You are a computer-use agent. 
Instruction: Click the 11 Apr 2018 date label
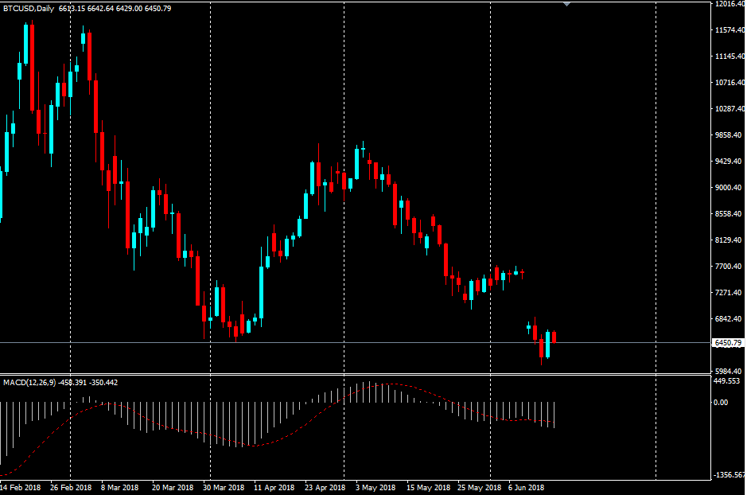[x=274, y=487]
